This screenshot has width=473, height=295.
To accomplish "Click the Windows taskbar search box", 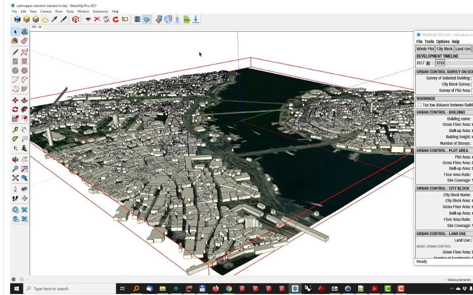I will click(51, 289).
